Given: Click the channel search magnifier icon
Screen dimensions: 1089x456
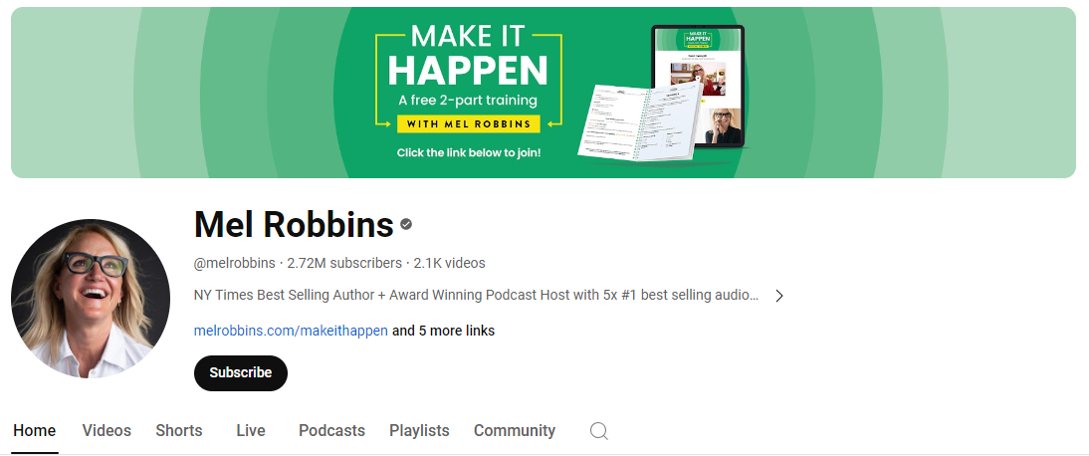Looking at the screenshot, I should click(x=598, y=431).
